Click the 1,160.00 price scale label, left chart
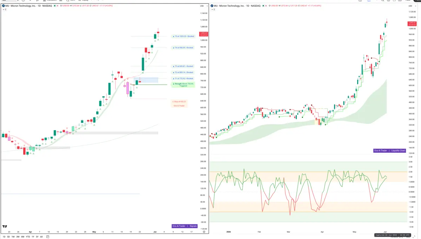 (x=203, y=13)
